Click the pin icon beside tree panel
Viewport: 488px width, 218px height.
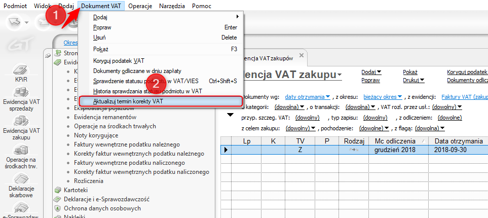48,55
